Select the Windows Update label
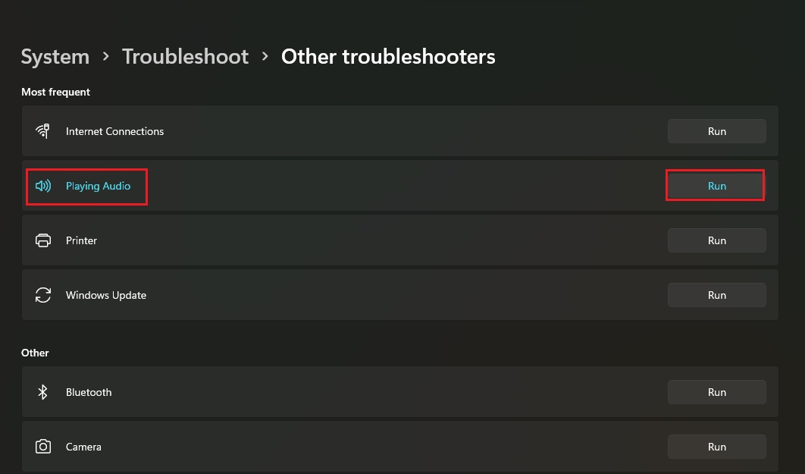The image size is (805, 474). (x=106, y=295)
